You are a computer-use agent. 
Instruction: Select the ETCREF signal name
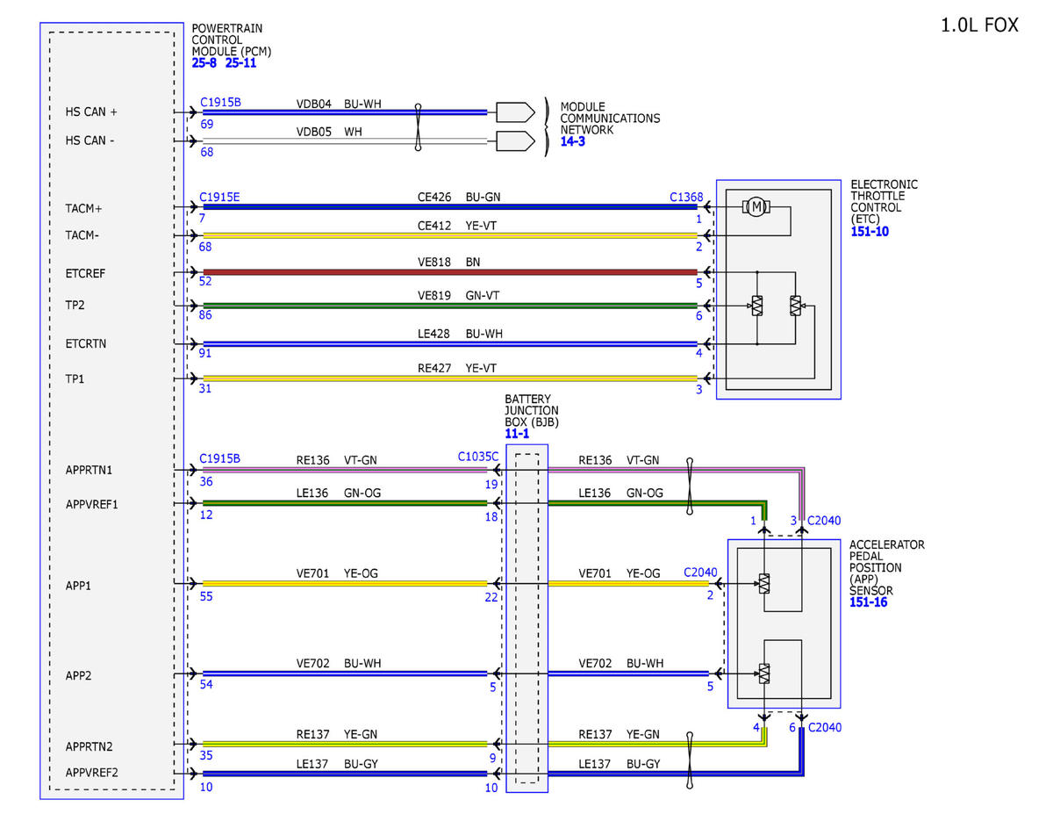[x=85, y=273]
